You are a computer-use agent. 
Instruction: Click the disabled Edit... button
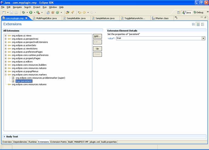97,42
